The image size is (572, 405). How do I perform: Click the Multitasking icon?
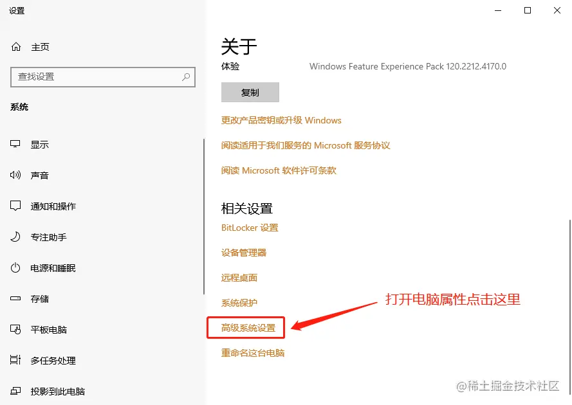[x=15, y=360]
